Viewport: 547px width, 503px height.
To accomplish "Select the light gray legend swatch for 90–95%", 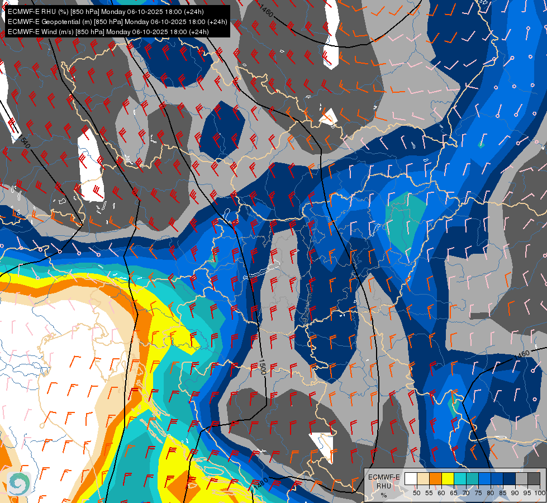I will [x=521, y=478].
